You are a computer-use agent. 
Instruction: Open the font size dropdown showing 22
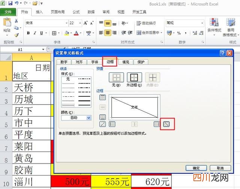pos(80,23)
